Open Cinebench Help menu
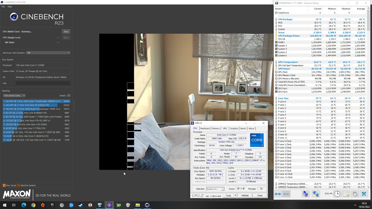Viewport: 372px width, 209px height. (10, 6)
